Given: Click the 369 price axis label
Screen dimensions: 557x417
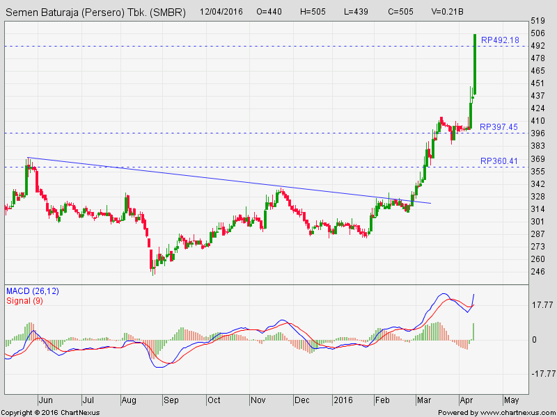Looking at the screenshot, I should (538, 159).
